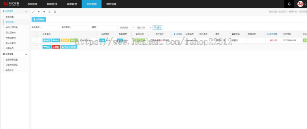Open 创建会员 in the sidebar
The height and width of the screenshot is (129, 307).
click(10, 48)
